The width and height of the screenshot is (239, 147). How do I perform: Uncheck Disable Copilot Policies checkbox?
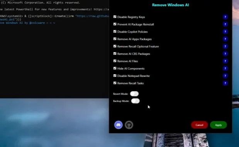(115, 32)
